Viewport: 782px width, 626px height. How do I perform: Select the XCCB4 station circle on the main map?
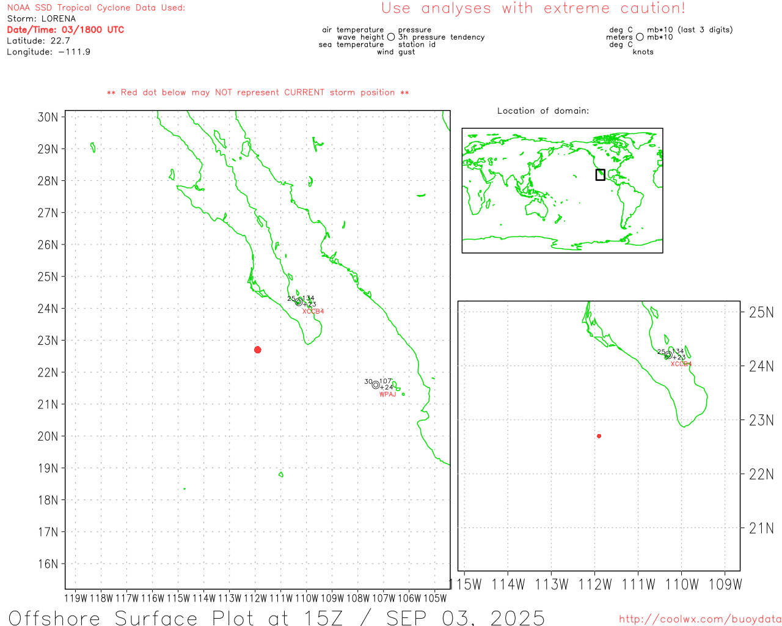(299, 301)
